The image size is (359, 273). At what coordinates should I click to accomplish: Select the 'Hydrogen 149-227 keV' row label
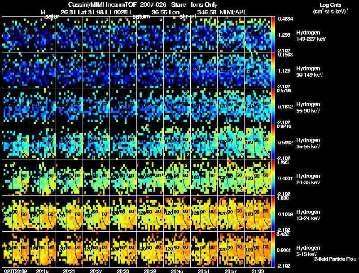tap(311, 36)
